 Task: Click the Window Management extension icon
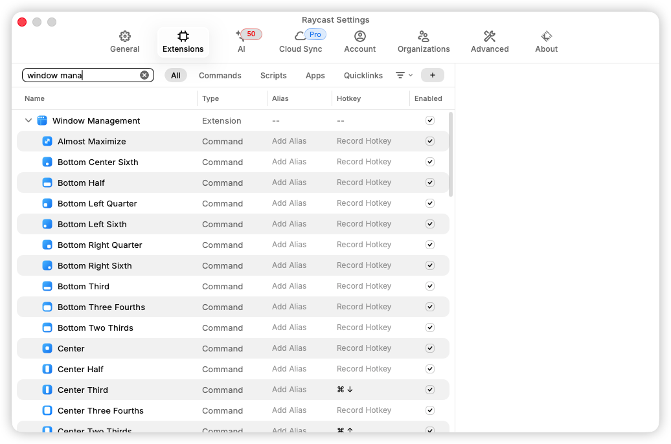(x=42, y=120)
